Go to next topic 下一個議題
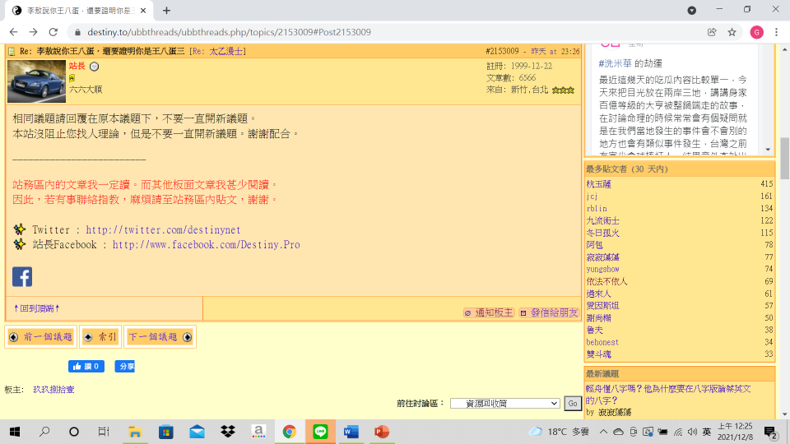This screenshot has width=790, height=444. (x=160, y=337)
